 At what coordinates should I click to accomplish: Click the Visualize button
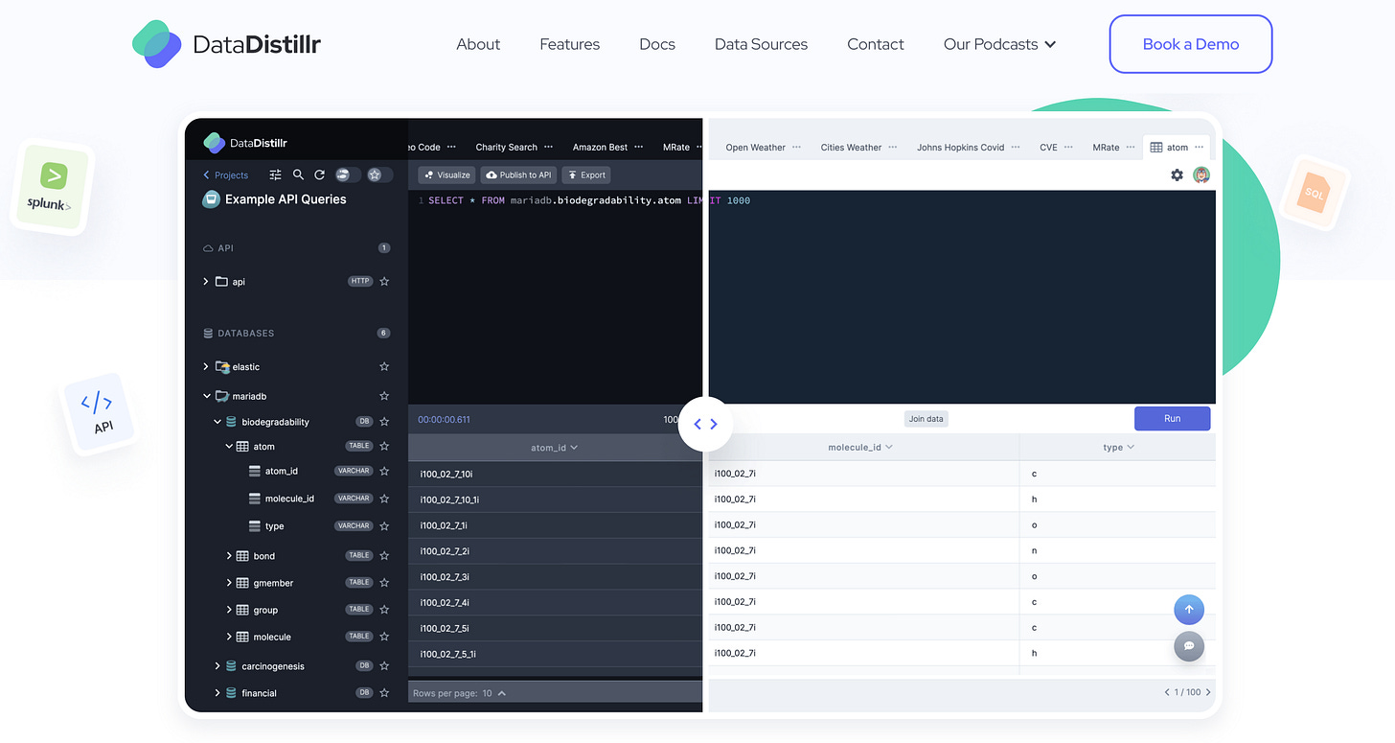446,174
